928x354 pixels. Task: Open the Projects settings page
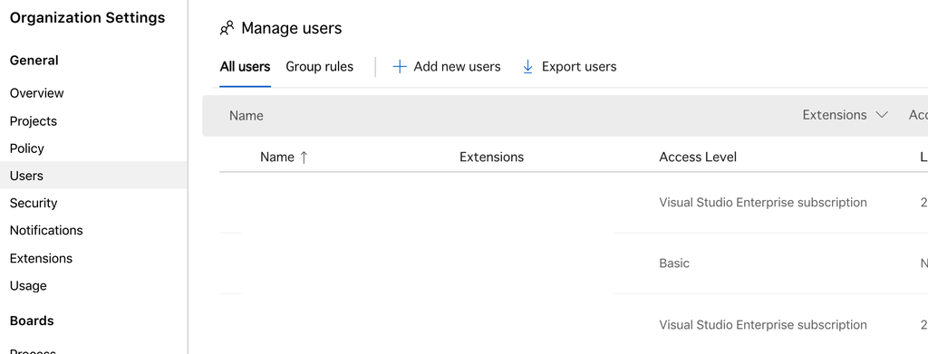click(x=34, y=121)
